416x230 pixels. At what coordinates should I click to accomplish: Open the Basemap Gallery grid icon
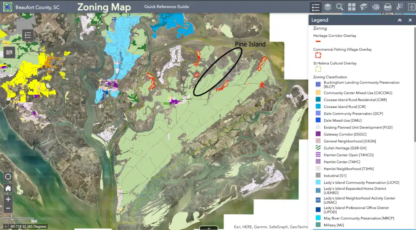coord(352,7)
